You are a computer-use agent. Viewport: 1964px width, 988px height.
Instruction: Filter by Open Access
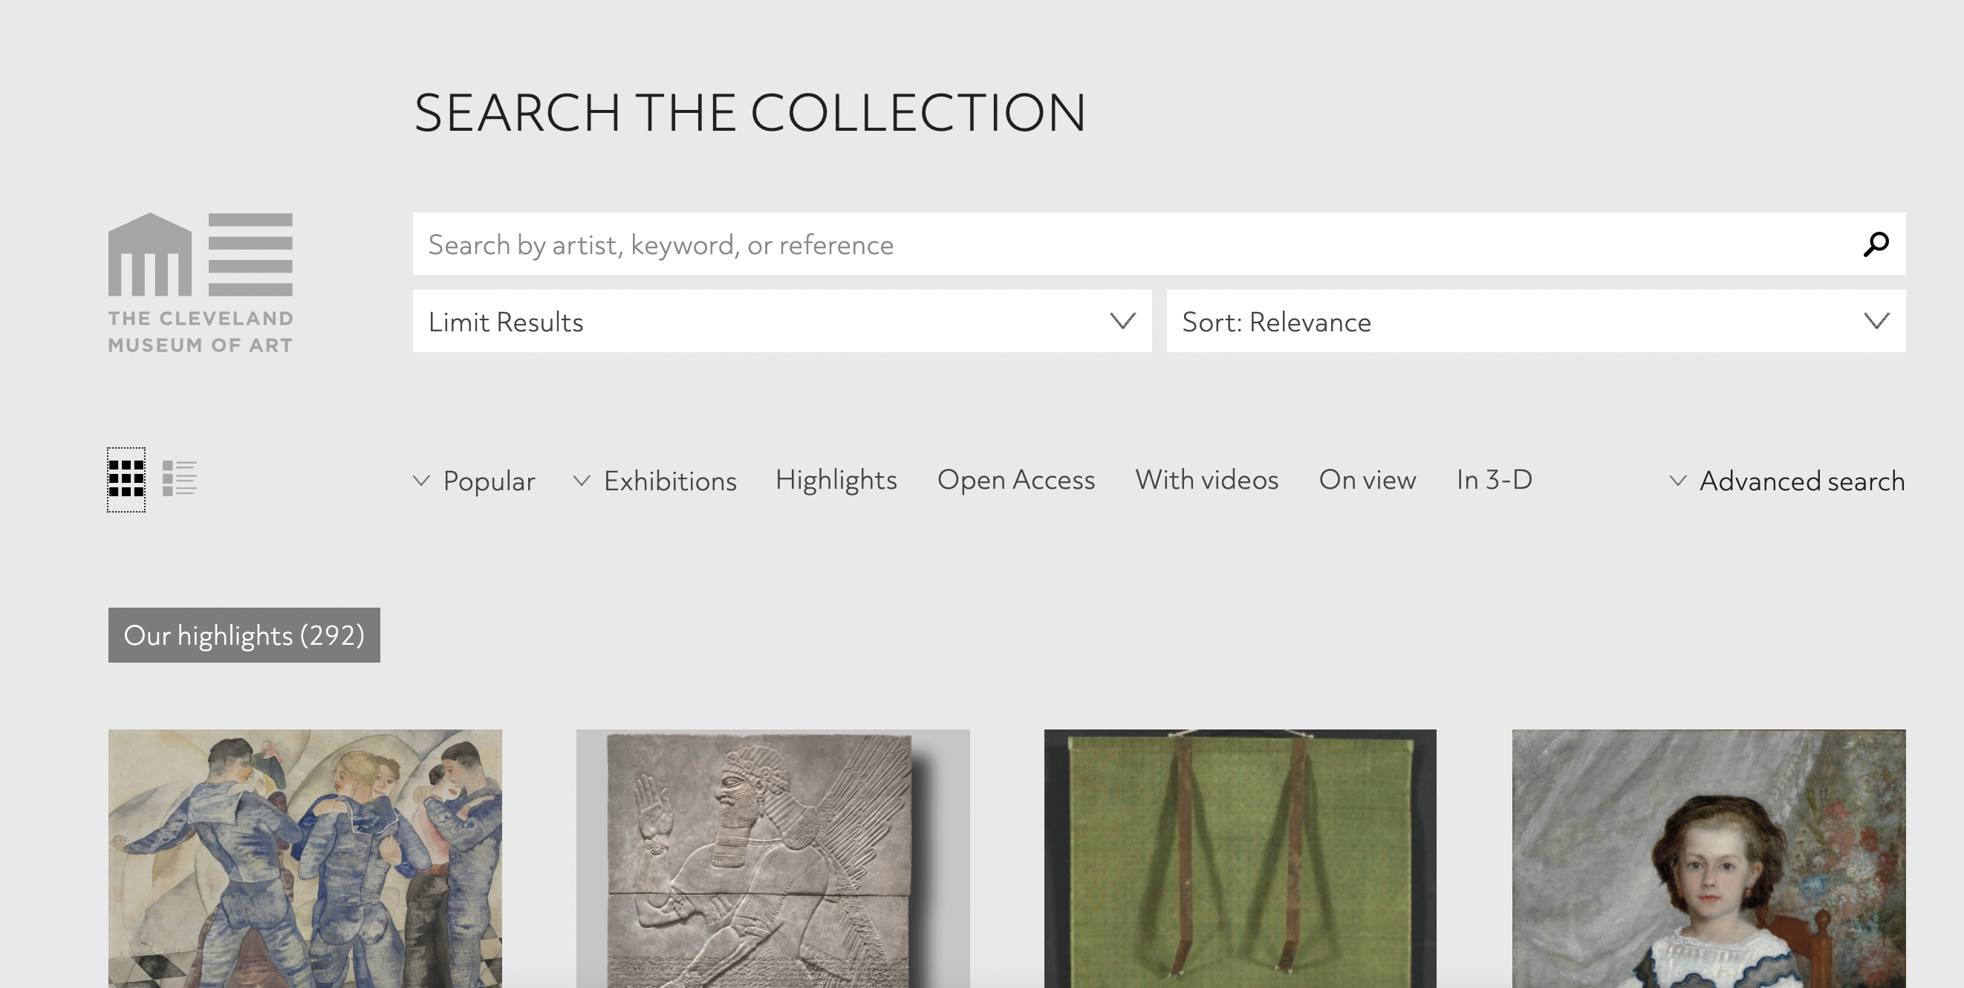(1015, 480)
